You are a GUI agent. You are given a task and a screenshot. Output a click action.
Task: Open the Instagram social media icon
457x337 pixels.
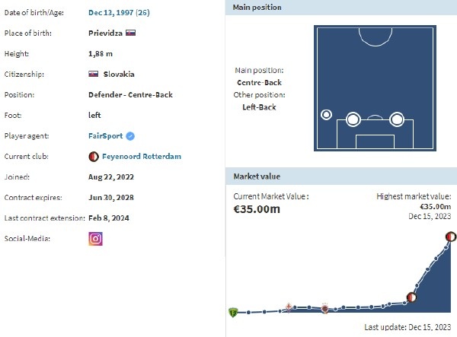96,239
